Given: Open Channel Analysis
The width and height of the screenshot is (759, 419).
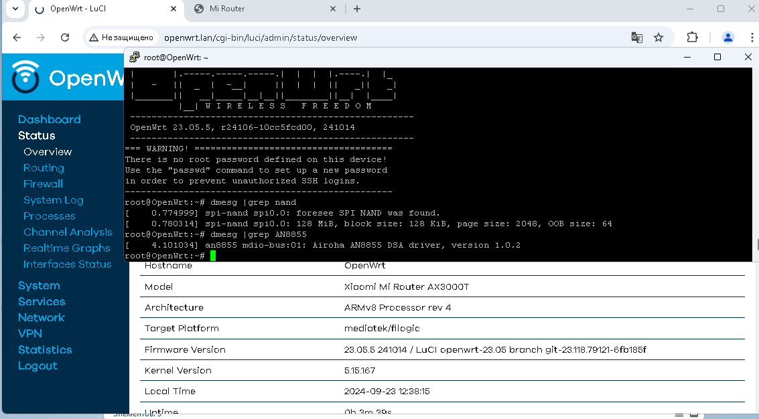Looking at the screenshot, I should [x=68, y=232].
